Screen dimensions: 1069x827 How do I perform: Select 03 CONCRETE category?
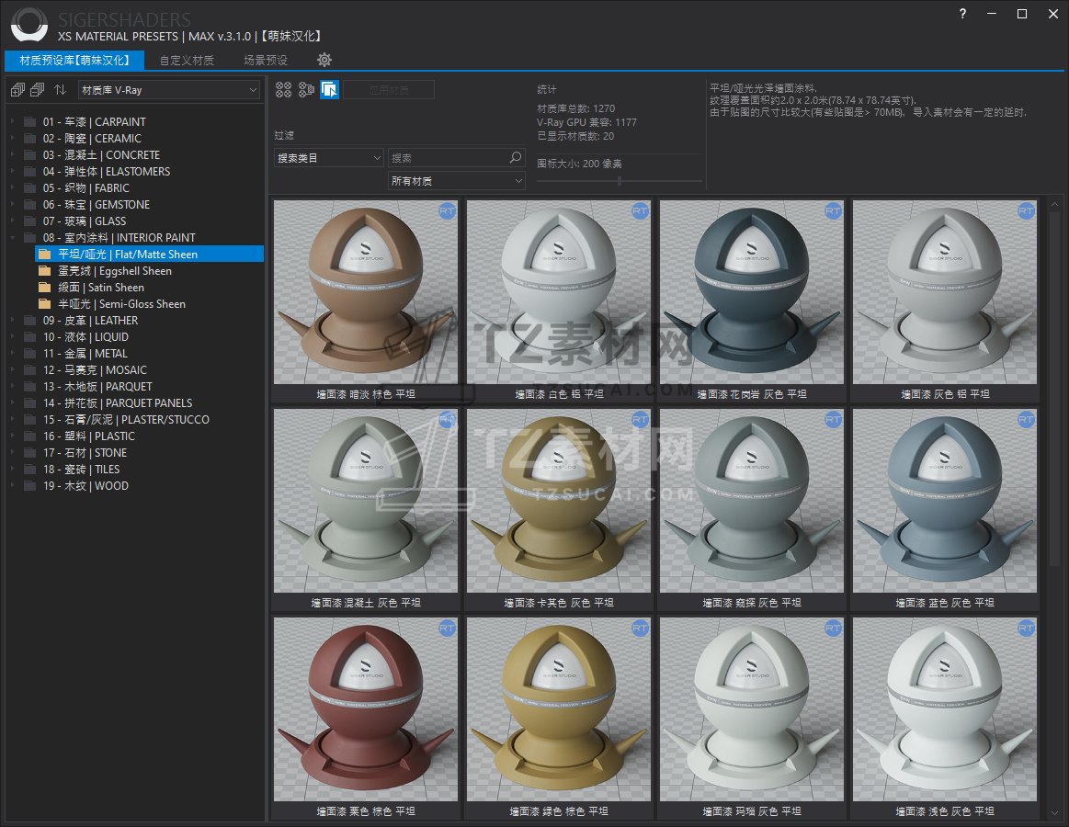102,154
